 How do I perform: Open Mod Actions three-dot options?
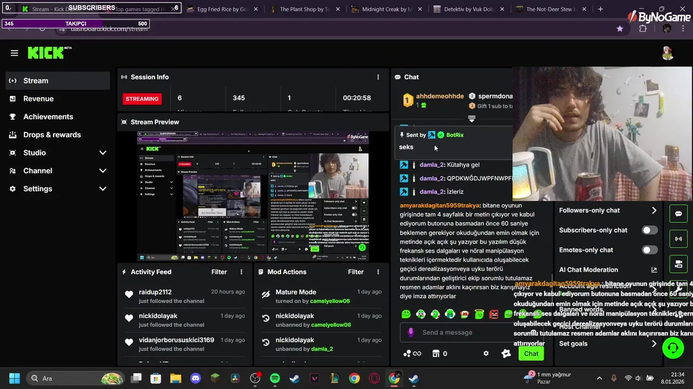pos(378,272)
